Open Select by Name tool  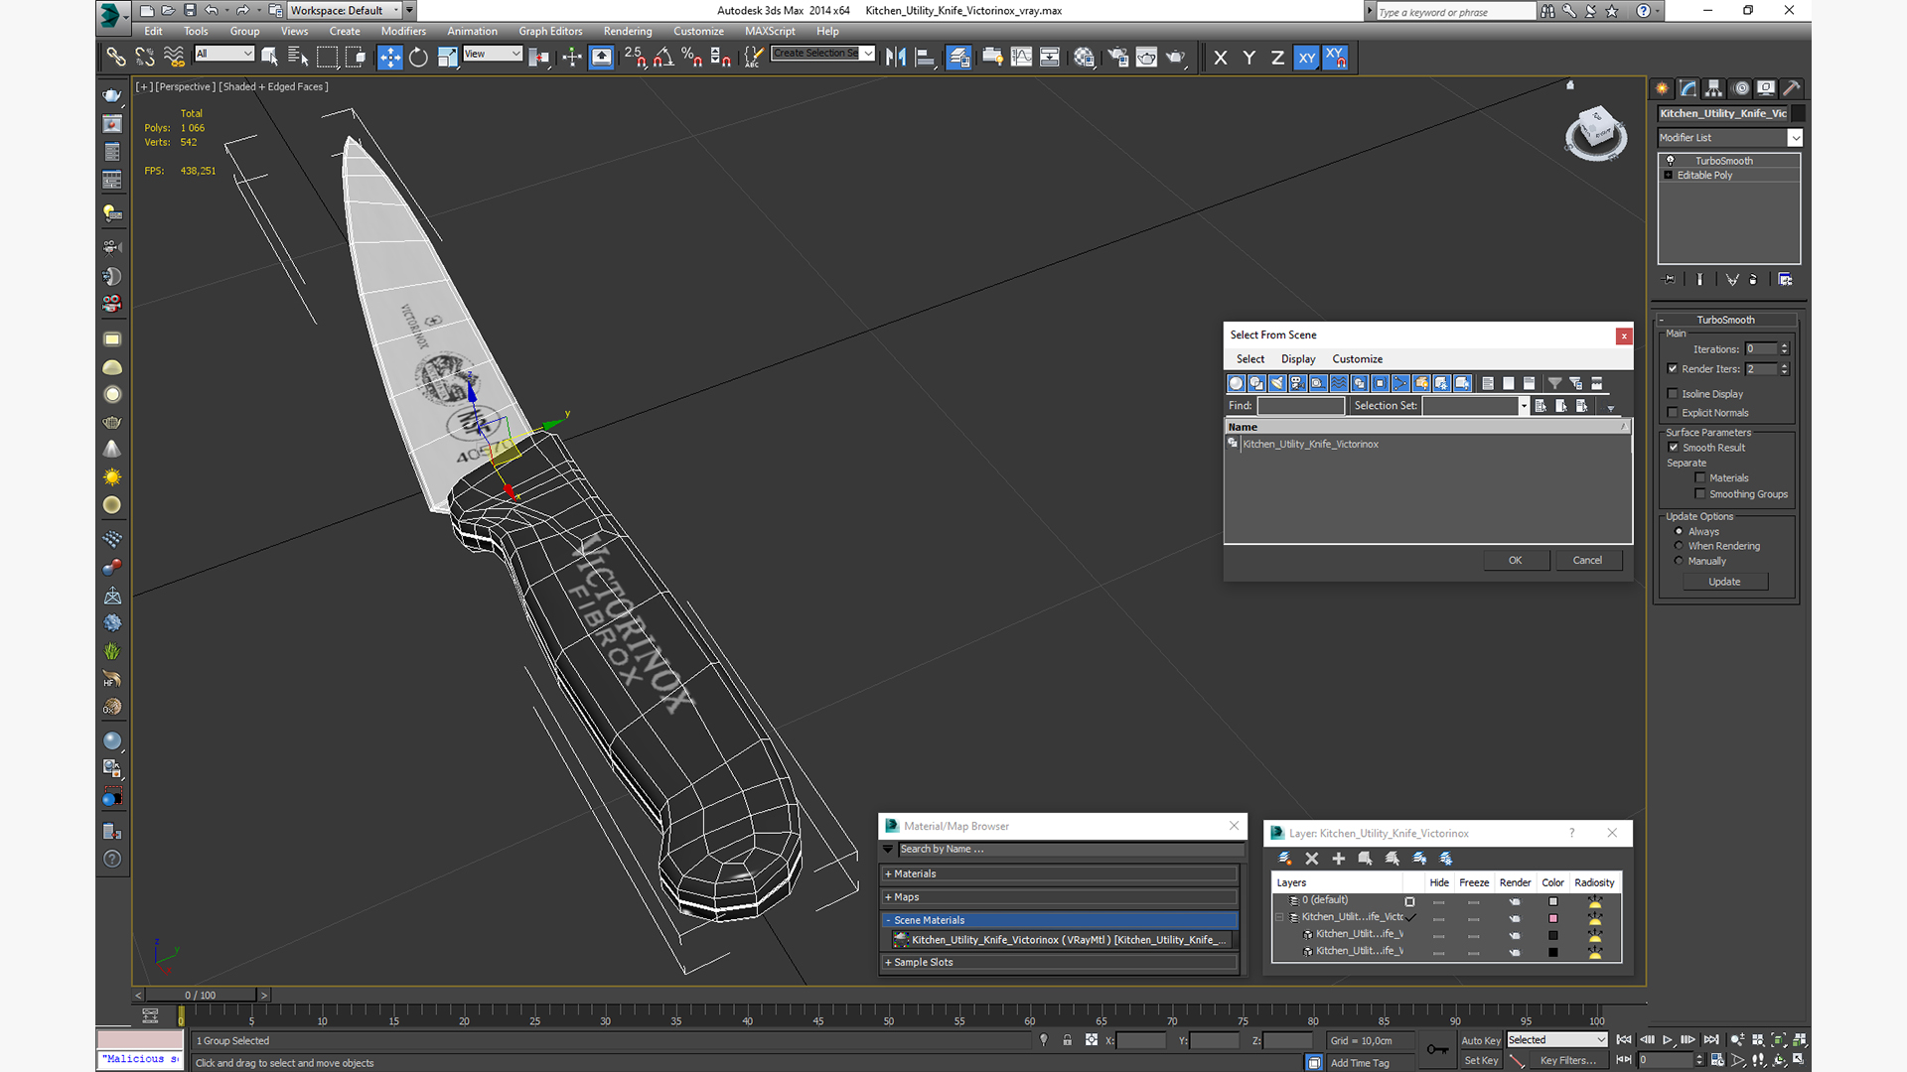[x=298, y=58]
